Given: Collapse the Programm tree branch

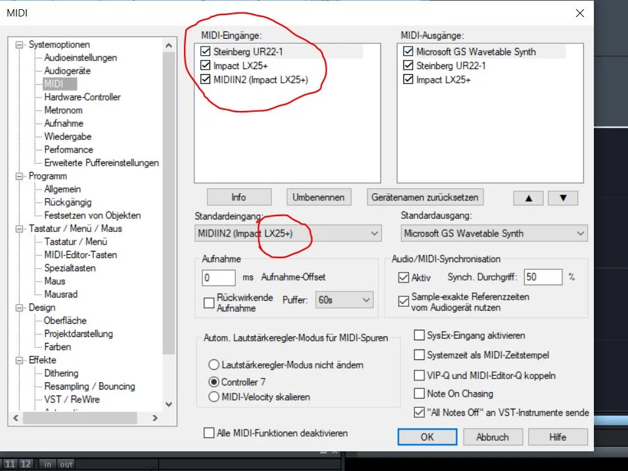Looking at the screenshot, I should [19, 176].
